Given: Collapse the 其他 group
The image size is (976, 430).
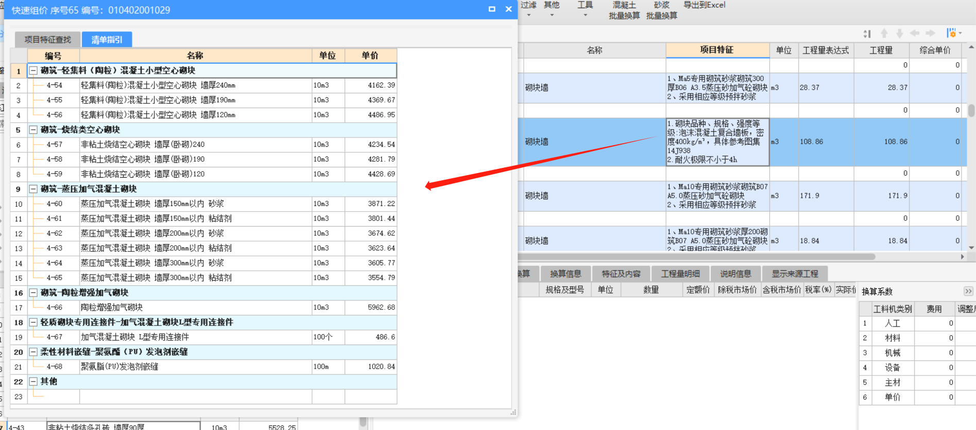Looking at the screenshot, I should [33, 382].
